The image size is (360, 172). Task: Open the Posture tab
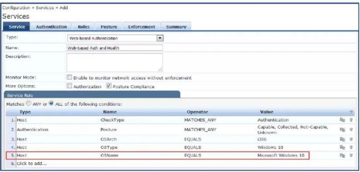pos(109,27)
